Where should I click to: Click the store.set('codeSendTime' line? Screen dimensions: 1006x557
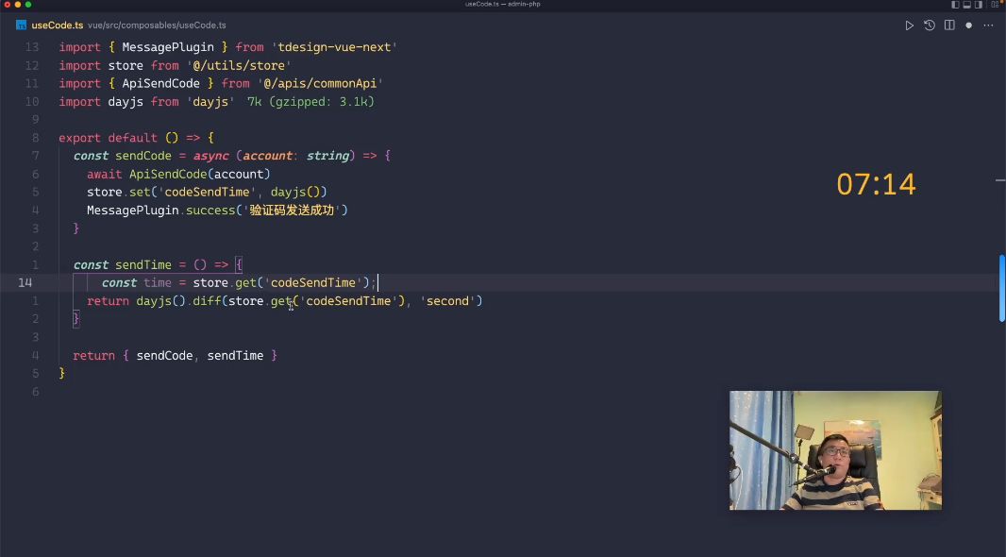click(207, 192)
